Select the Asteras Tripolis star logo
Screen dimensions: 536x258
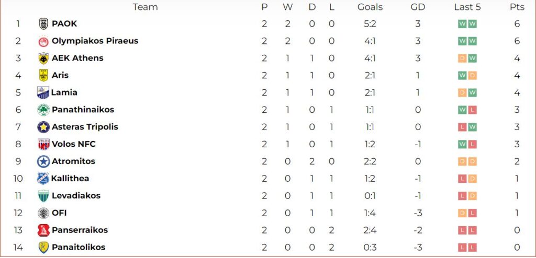(43, 127)
